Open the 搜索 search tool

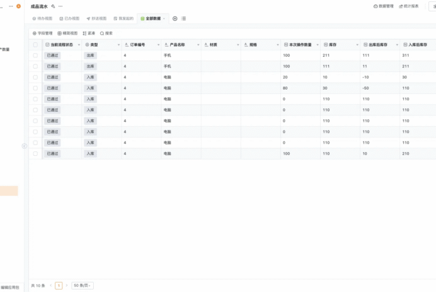106,33
